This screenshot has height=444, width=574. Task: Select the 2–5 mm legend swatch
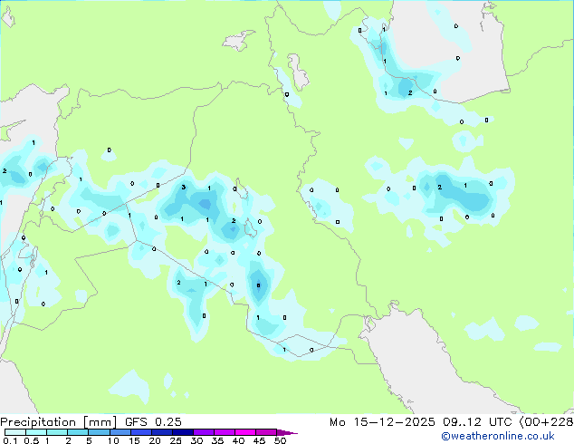(x=78, y=432)
